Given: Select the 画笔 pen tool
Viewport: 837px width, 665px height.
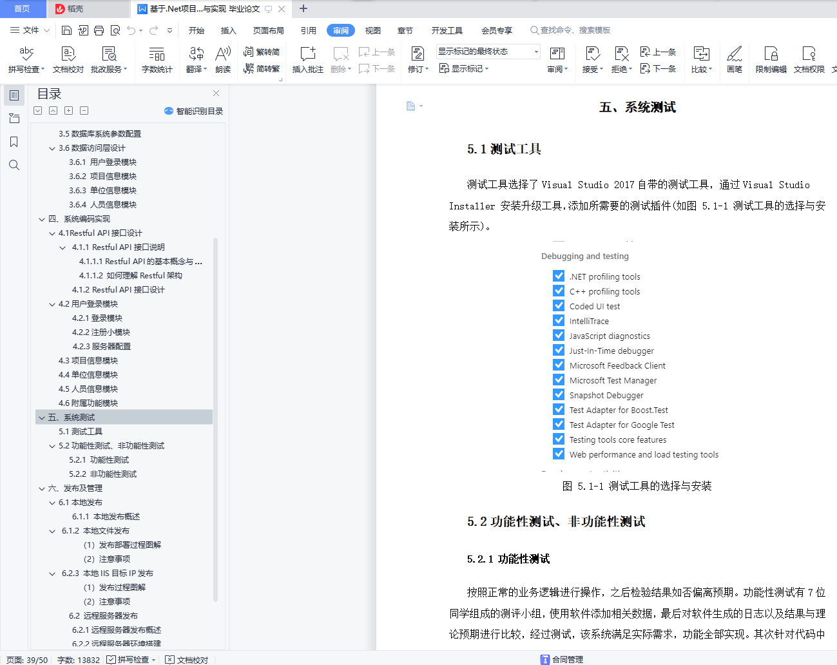Looking at the screenshot, I should 735,59.
